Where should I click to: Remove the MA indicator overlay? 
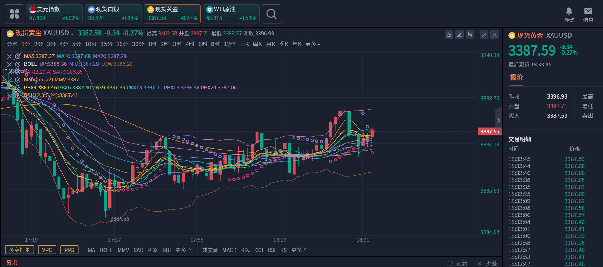click(x=10, y=56)
